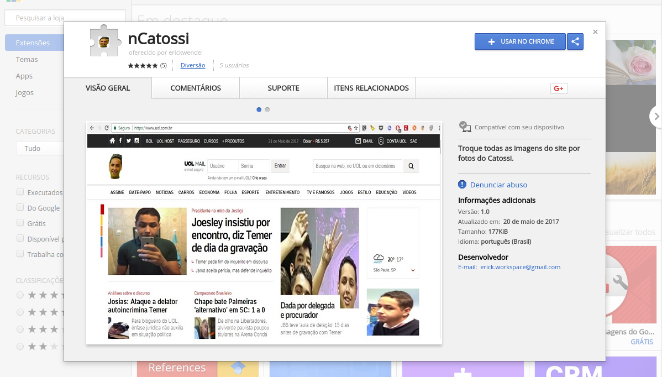Image resolution: width=662 pixels, height=377 pixels.
Task: Toggle the Grátis checkbox
Action: tap(20, 223)
